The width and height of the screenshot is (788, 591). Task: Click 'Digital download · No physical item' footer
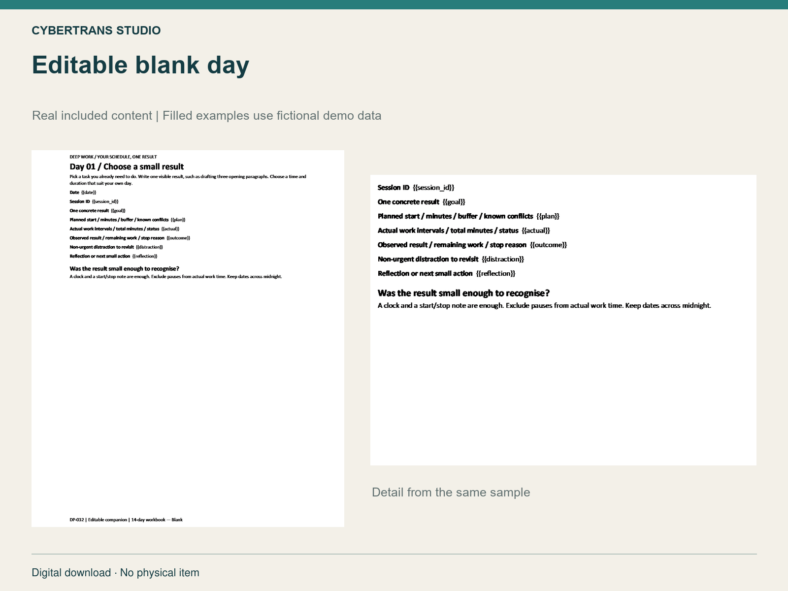[115, 573]
